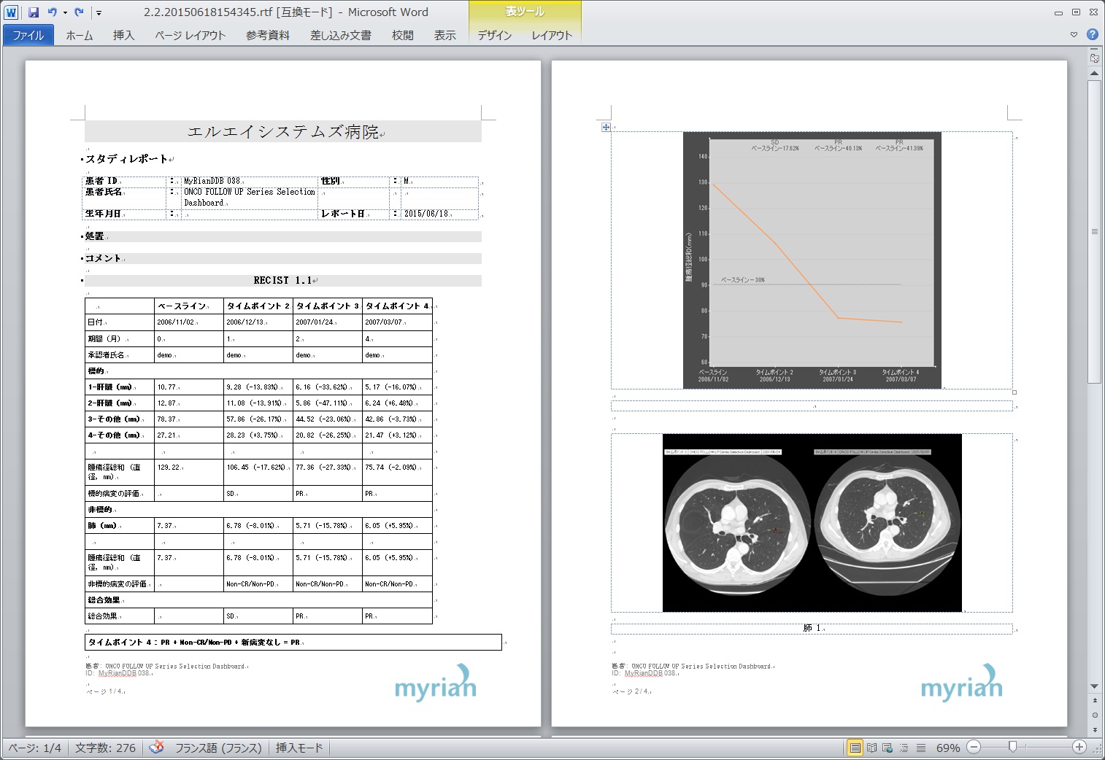Viewport: 1105px width, 760px height.
Task: Undo the last action
Action: pos(52,12)
